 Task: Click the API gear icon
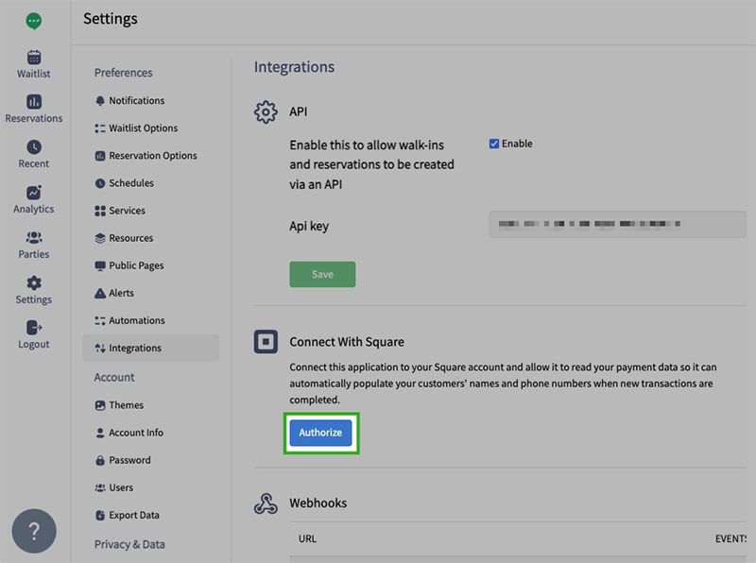point(264,111)
